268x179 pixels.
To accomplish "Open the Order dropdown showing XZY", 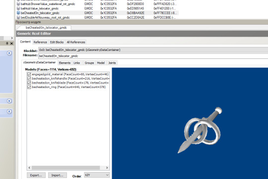I will pyautogui.click(x=97, y=175).
